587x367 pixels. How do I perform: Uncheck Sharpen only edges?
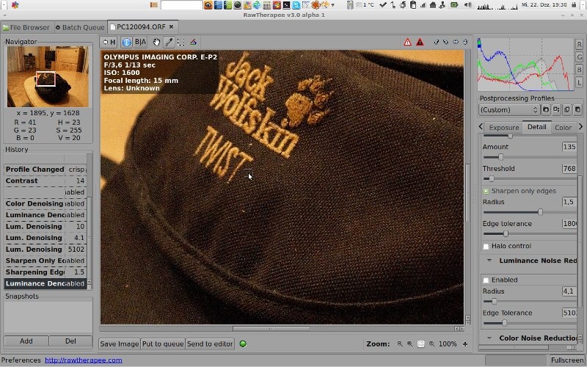click(x=486, y=191)
